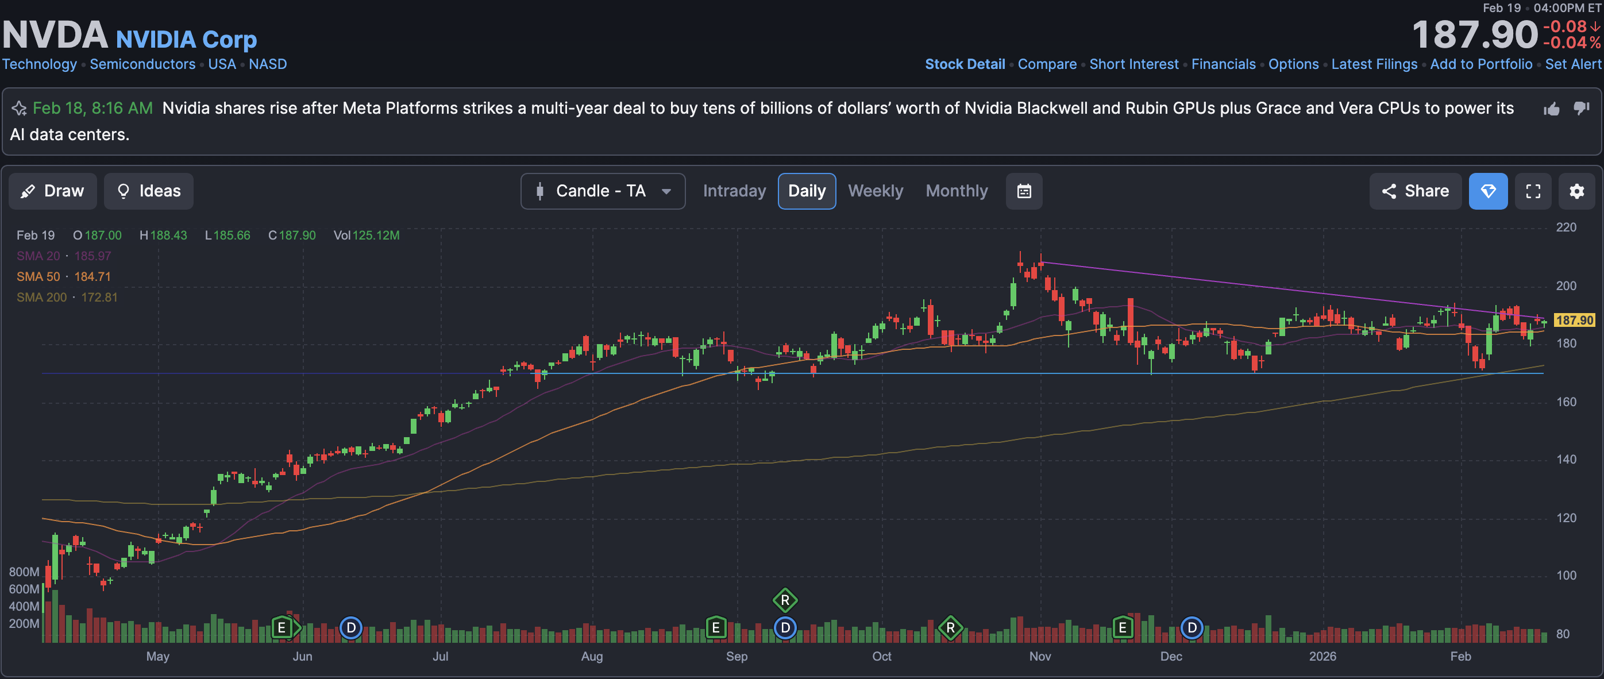1604x679 pixels.
Task: Click the thumbs down icon on news
Action: [x=1581, y=109]
